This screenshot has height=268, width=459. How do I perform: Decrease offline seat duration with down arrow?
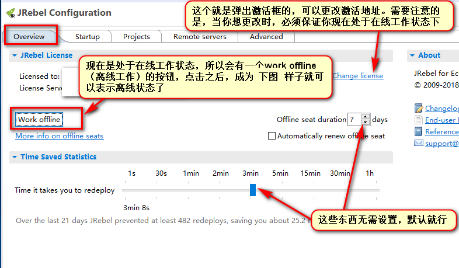click(366, 123)
